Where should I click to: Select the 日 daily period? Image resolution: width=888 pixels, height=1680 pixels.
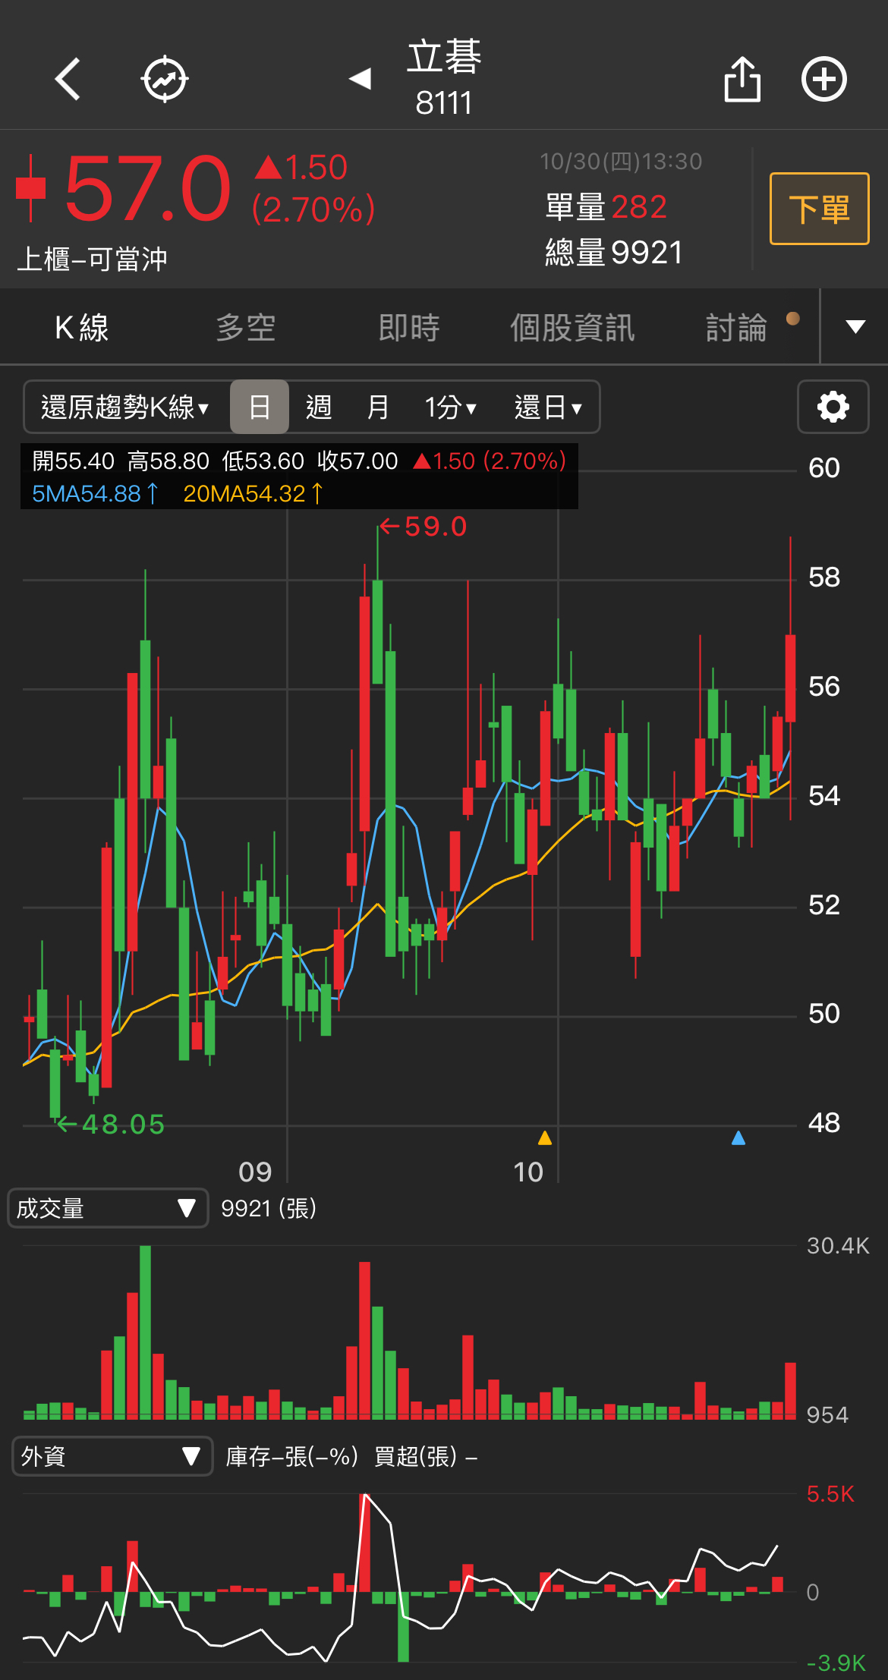tap(259, 407)
